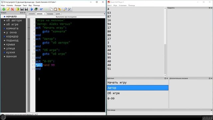Click the first floppy disk save icon
This screenshot has height=120, width=213.
[22, 9]
